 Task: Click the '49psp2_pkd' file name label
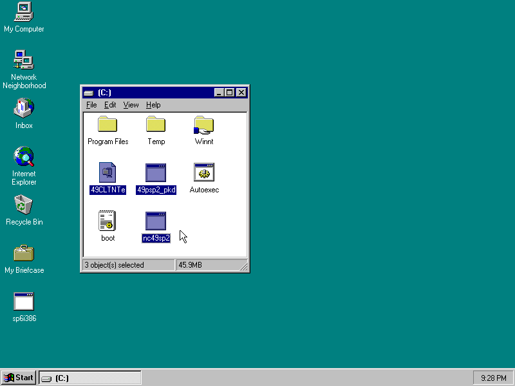pos(156,190)
